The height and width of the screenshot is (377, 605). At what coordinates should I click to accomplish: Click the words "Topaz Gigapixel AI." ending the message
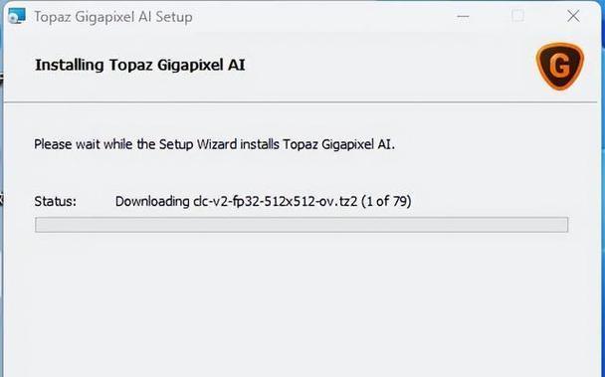(x=338, y=144)
